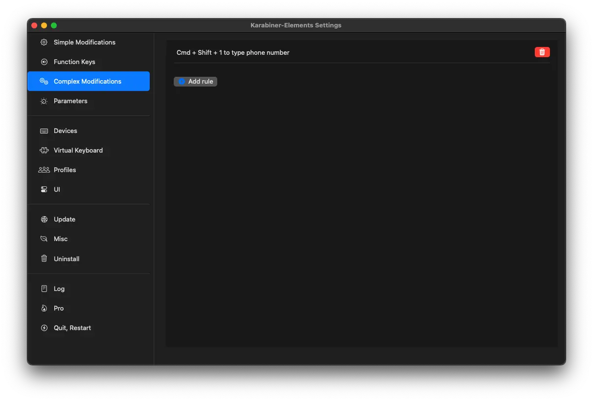Delete the phone number rule with red trash
The height and width of the screenshot is (401, 593).
tap(542, 52)
